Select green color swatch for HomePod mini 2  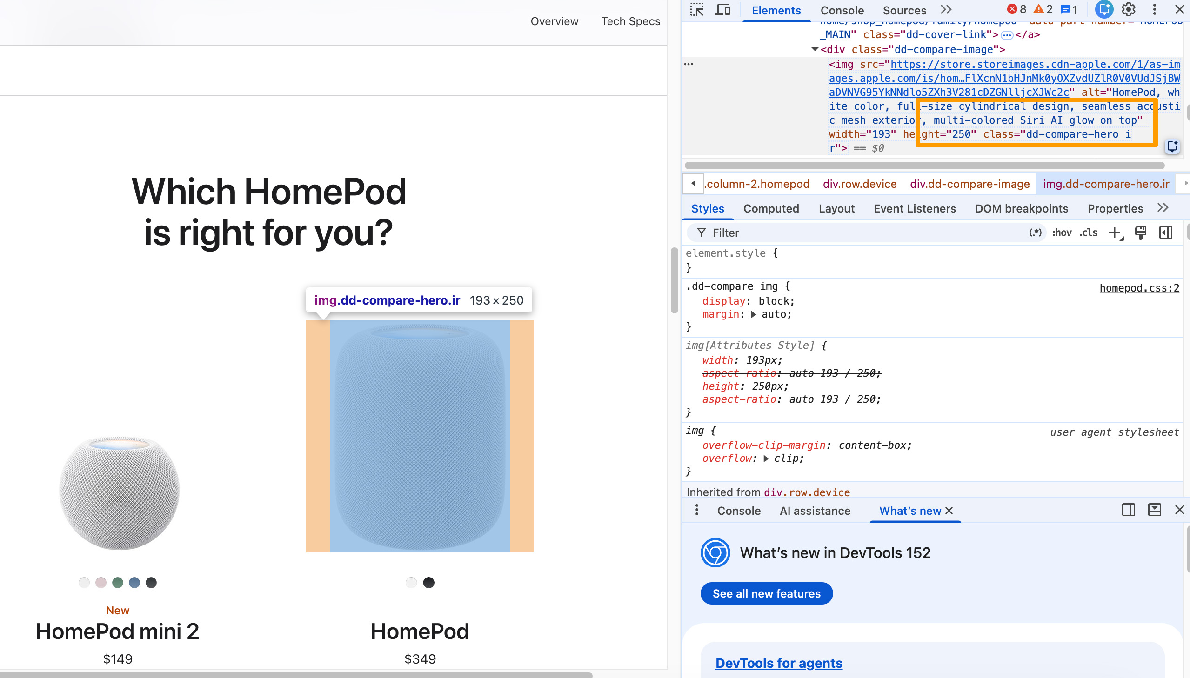click(x=118, y=583)
